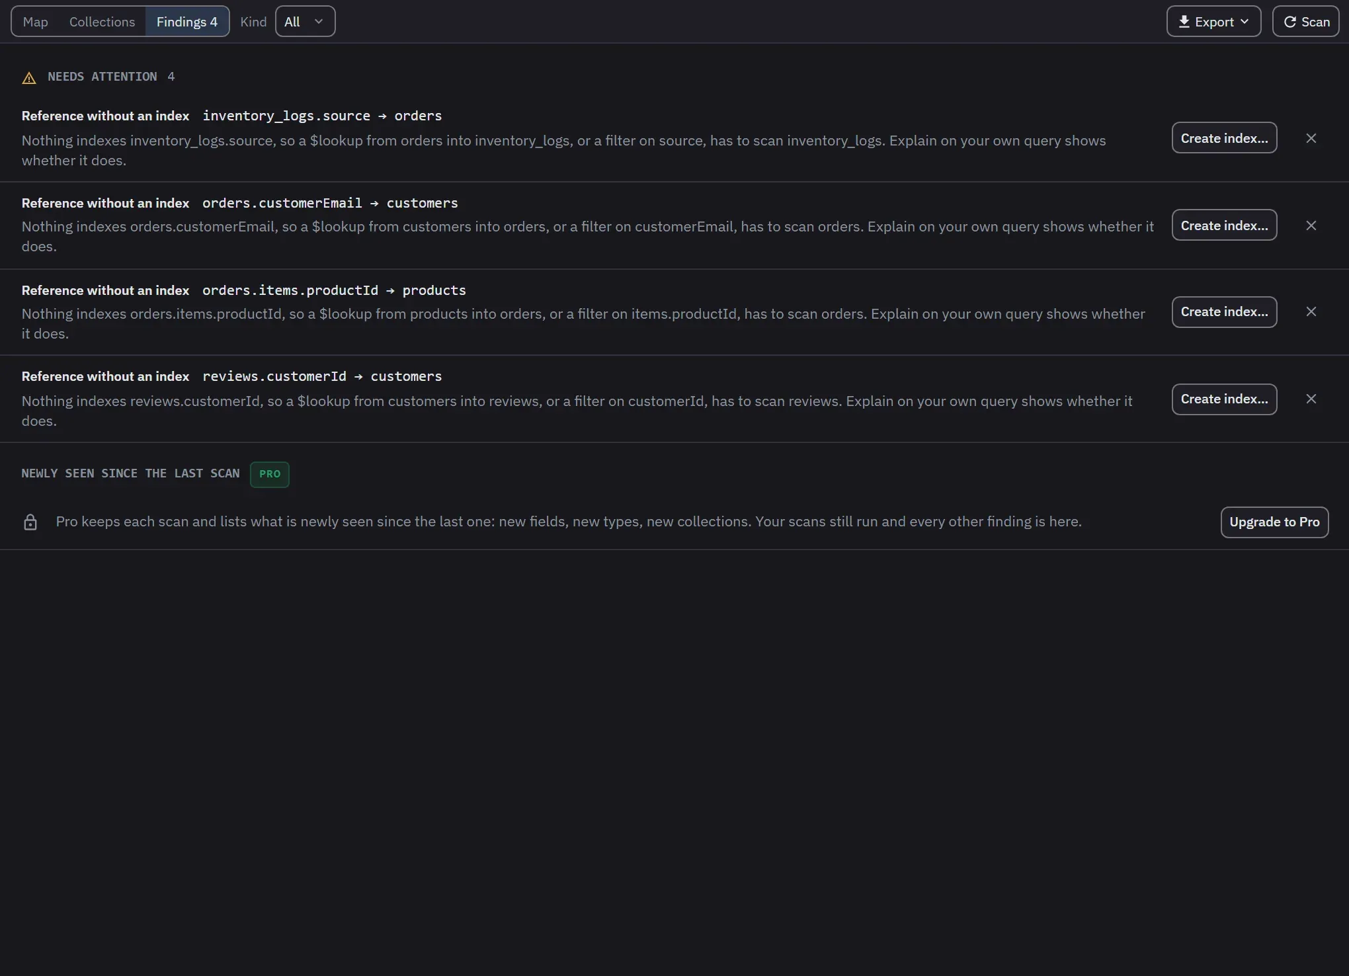Viewport: 1349px width, 976px height.
Task: Select the reviews.customerId → customers reference text
Action: point(322,376)
